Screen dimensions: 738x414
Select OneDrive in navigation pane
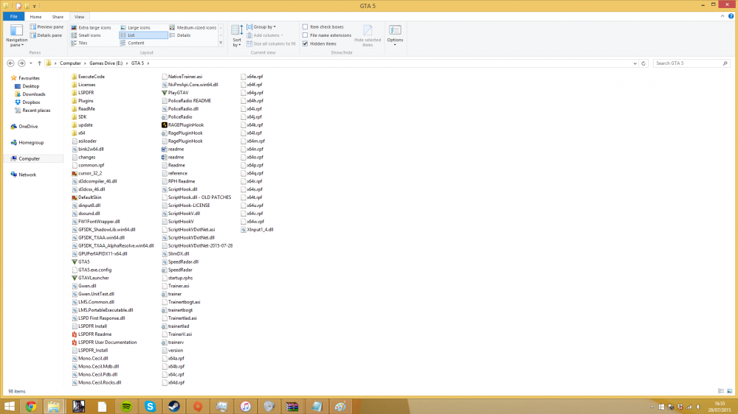click(x=28, y=127)
